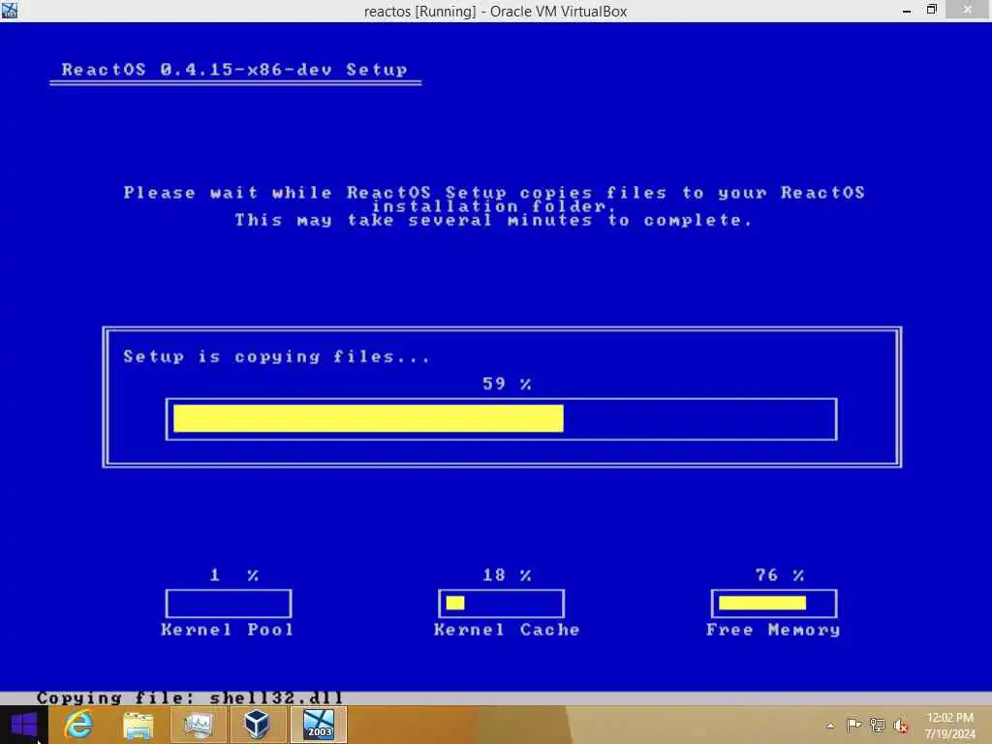The height and width of the screenshot is (744, 992).
Task: Click 'This may take several minutes' line
Action: [493, 221]
